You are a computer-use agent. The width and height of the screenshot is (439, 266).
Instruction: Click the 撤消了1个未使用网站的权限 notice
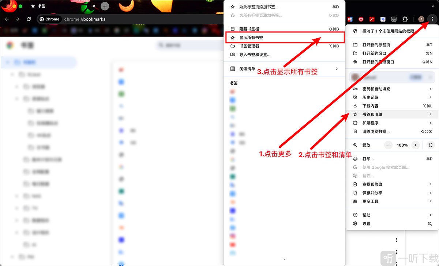click(x=393, y=31)
